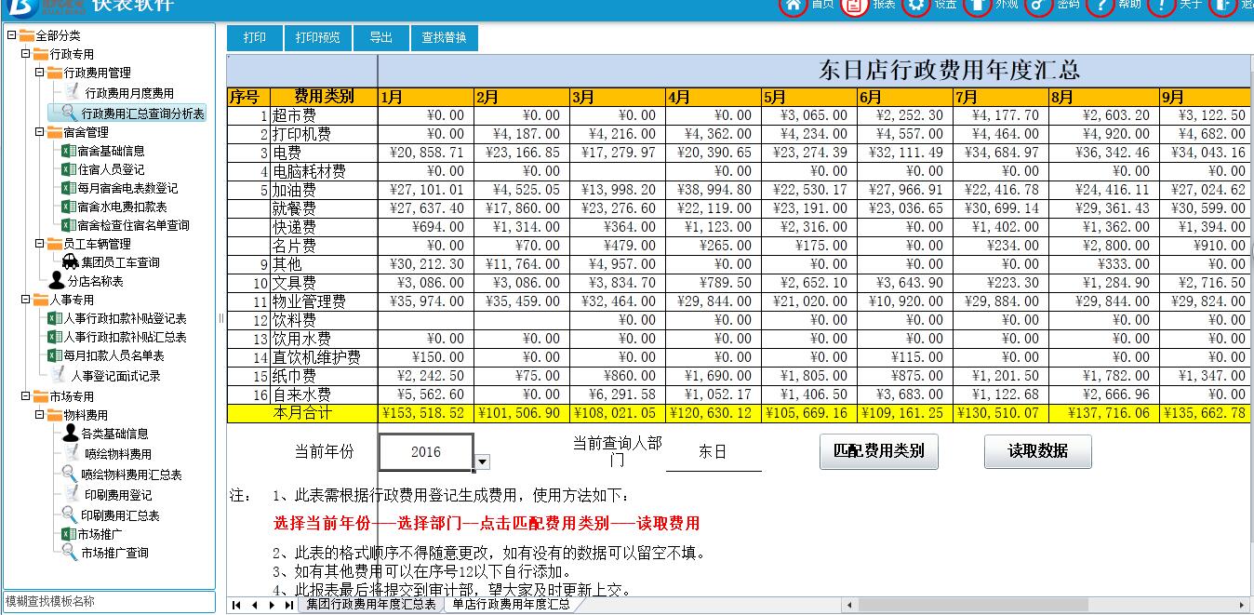Click the 9月 column header

[x=1206, y=97]
